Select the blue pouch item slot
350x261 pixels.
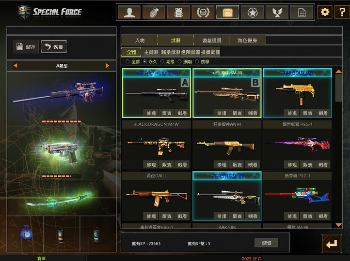click(x=26, y=233)
